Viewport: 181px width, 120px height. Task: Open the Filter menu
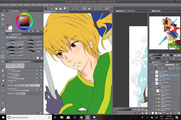39,5
